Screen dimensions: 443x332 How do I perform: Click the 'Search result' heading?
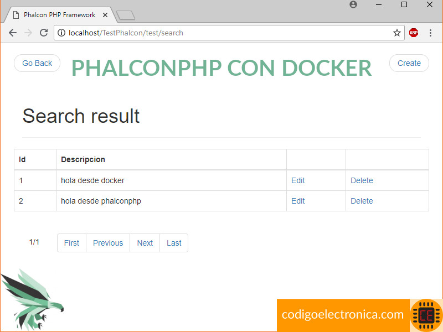81,116
